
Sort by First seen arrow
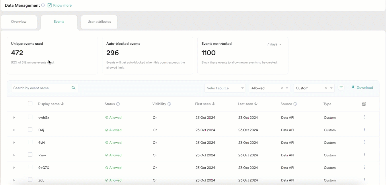pos(213,104)
